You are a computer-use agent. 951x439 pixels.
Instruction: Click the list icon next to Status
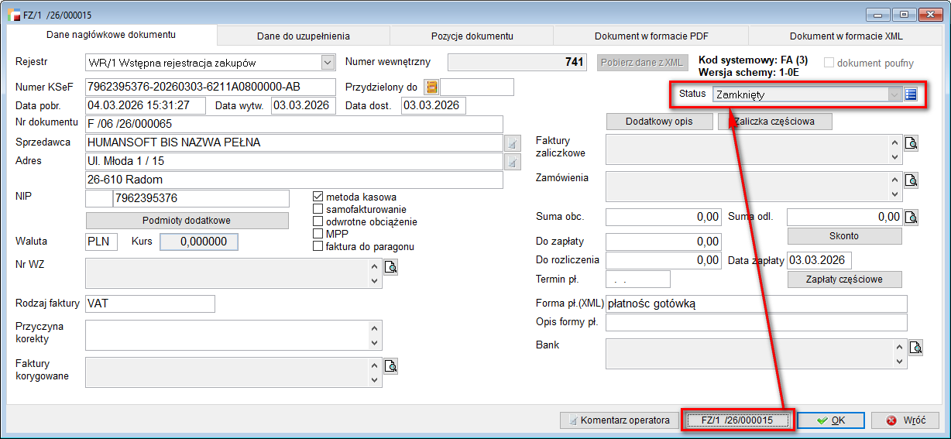(911, 94)
